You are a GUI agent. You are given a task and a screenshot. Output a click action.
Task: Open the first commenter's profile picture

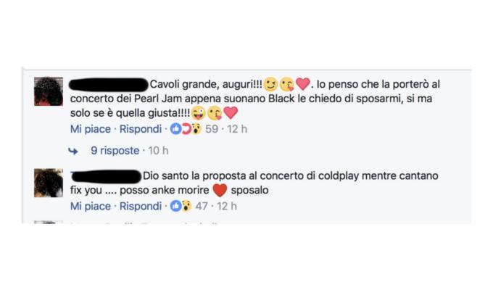tap(49, 91)
